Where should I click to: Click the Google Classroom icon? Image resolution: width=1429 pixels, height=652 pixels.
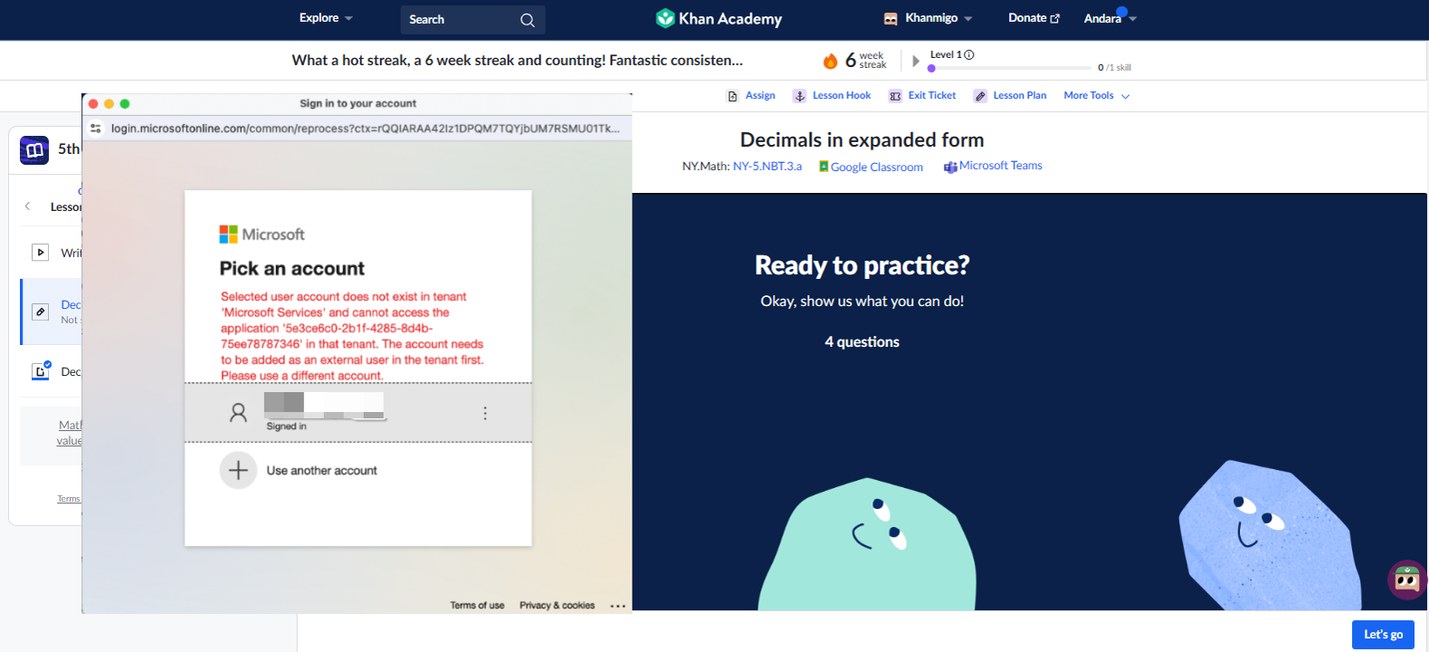824,167
